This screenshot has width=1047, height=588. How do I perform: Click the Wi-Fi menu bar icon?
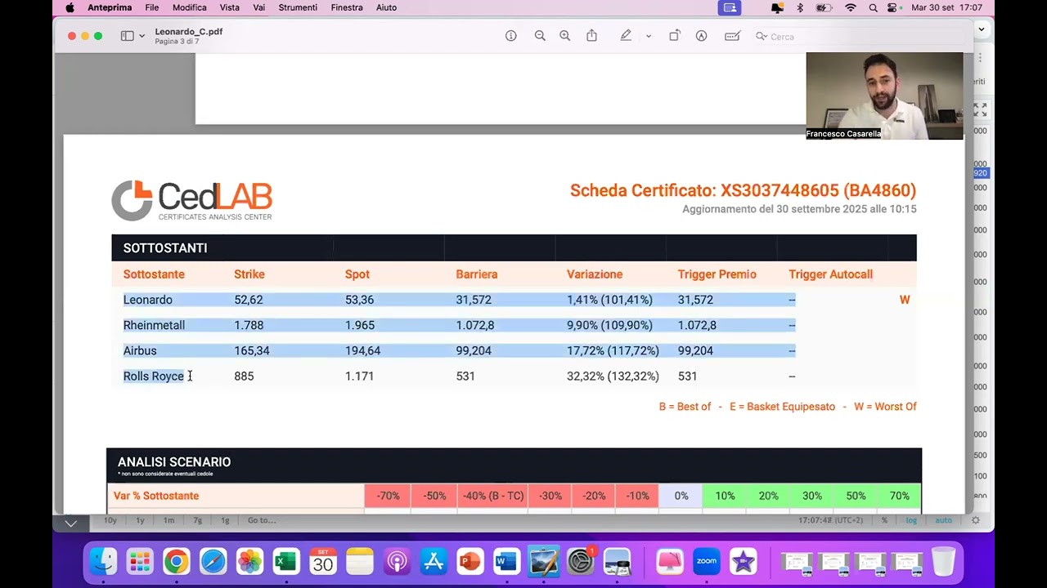coord(851,7)
